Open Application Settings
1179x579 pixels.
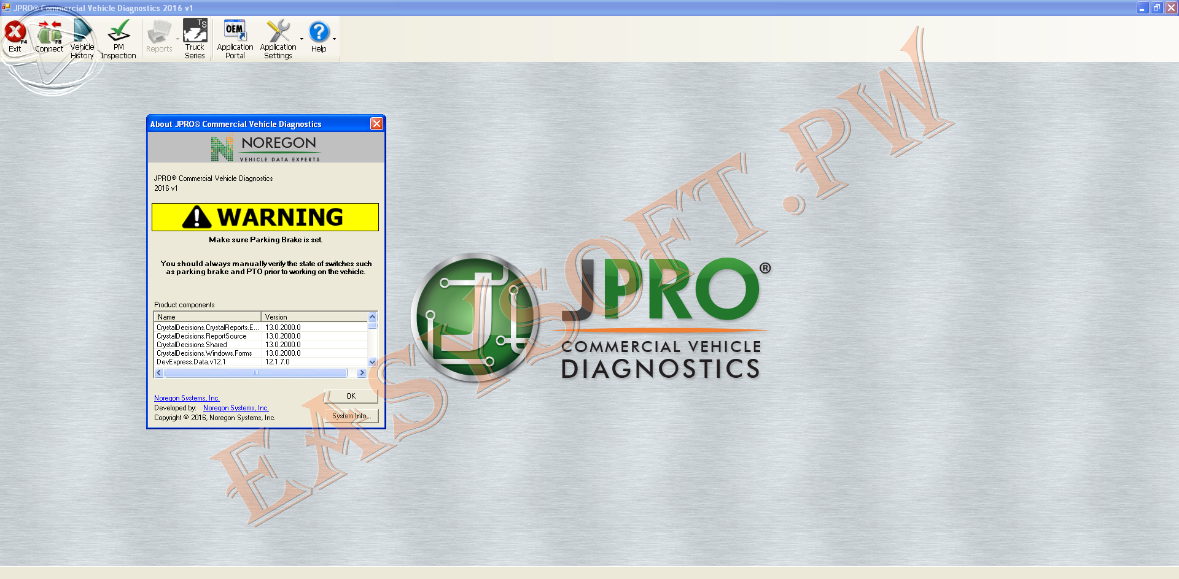278,39
